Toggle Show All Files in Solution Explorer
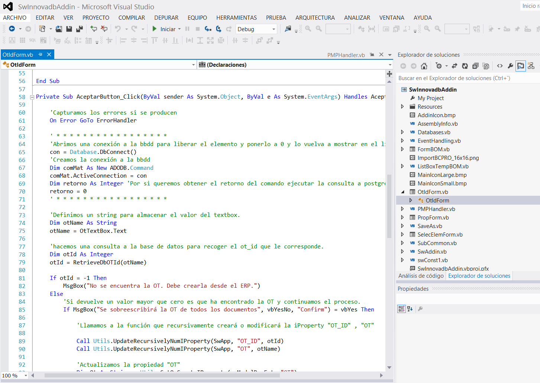 pyautogui.click(x=485, y=66)
